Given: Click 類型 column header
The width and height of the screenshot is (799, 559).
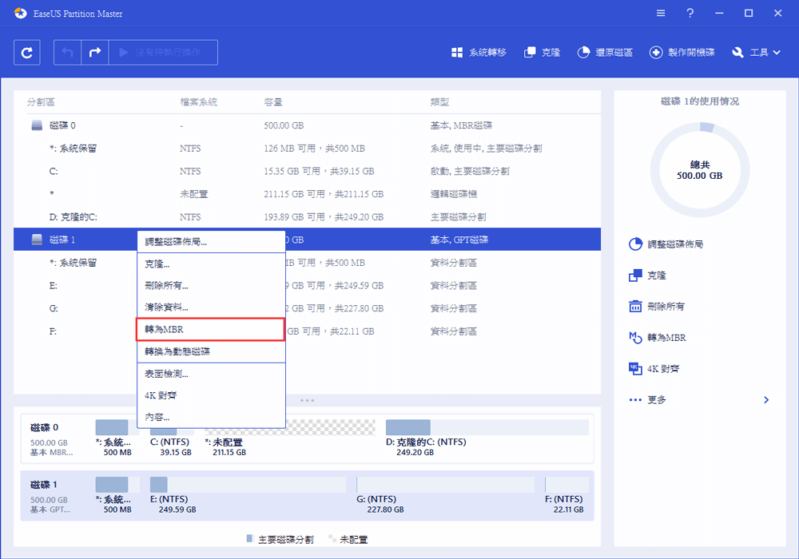Looking at the screenshot, I should [439, 102].
